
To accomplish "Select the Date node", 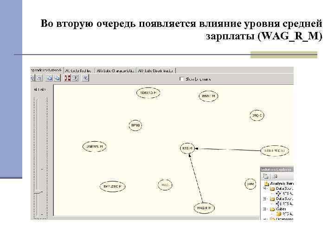I will pos(250,184).
